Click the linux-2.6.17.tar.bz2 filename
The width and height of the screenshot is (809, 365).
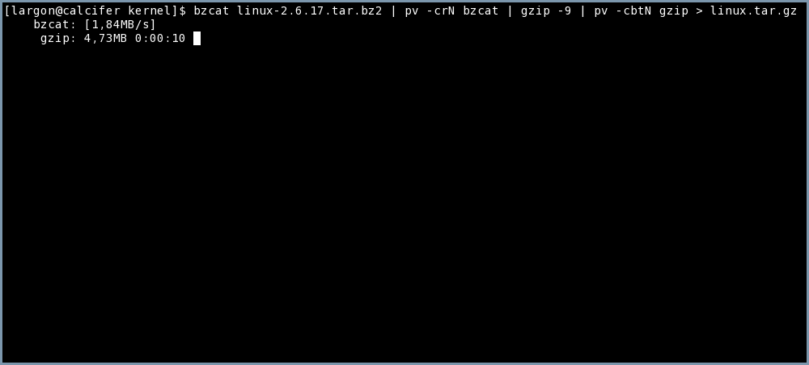310,10
